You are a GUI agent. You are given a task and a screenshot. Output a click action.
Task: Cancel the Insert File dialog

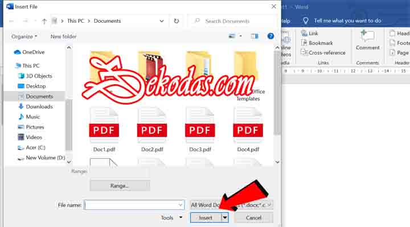pyautogui.click(x=253, y=217)
